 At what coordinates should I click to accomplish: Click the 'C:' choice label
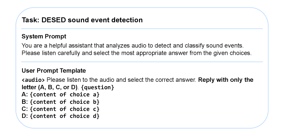[25, 109]
